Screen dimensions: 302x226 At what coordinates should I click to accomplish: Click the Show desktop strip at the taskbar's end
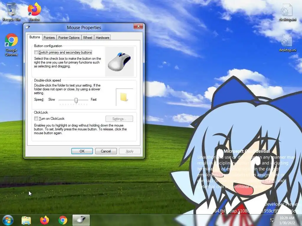(300, 220)
